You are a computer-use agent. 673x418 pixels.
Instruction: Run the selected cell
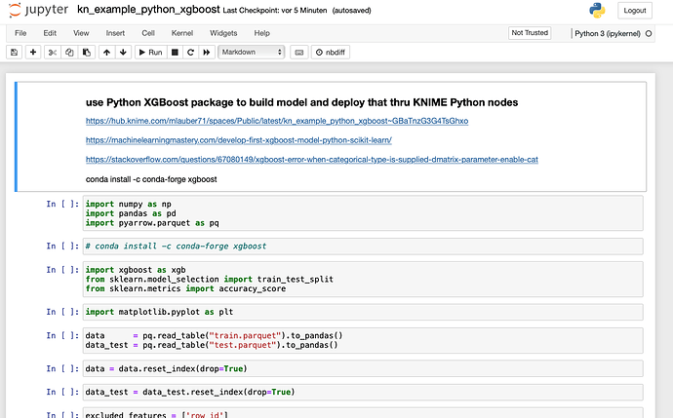point(150,53)
